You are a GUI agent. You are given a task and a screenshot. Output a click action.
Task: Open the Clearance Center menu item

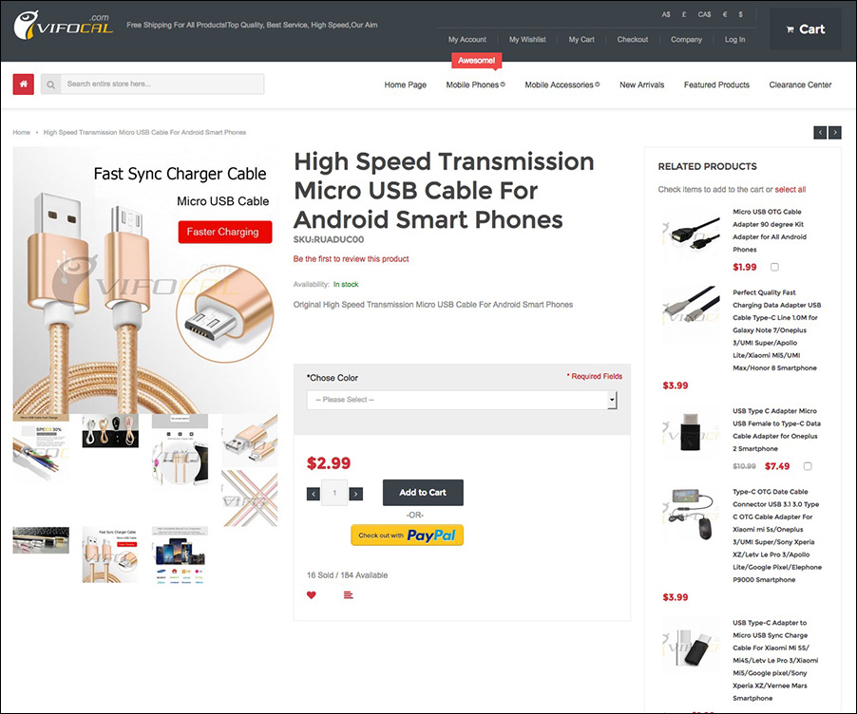pyautogui.click(x=800, y=85)
